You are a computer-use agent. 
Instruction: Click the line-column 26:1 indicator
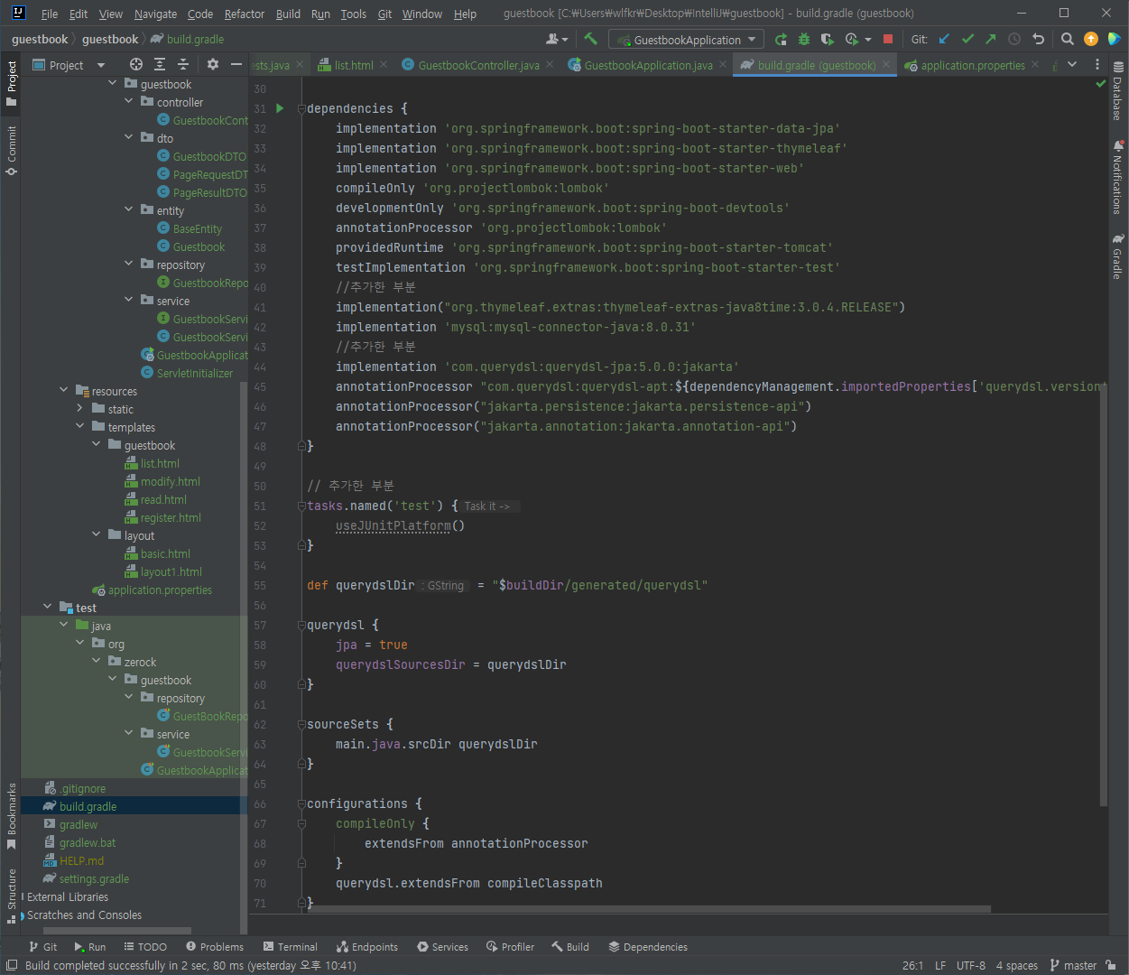click(x=912, y=965)
